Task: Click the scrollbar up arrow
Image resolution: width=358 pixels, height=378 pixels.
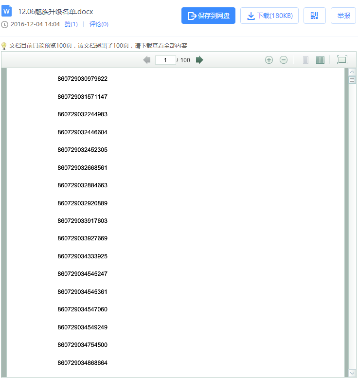Action: pyautogui.click(x=352, y=72)
